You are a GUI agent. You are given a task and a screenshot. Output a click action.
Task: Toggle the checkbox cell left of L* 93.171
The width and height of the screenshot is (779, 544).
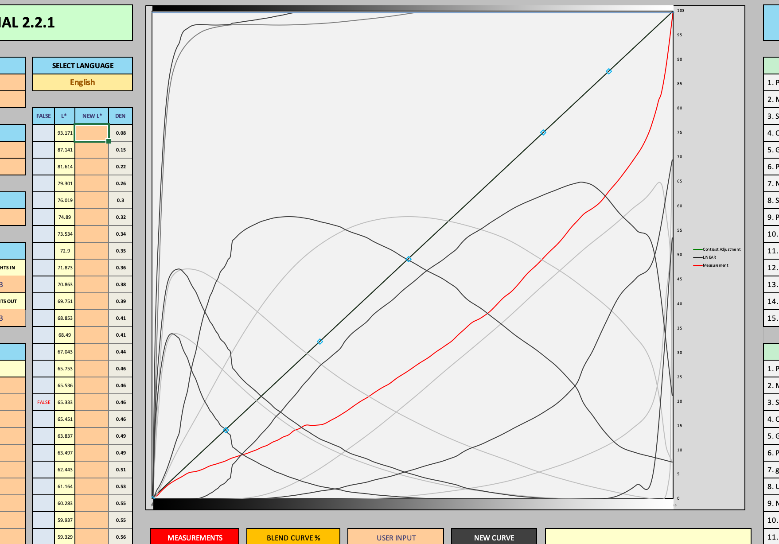(x=43, y=133)
